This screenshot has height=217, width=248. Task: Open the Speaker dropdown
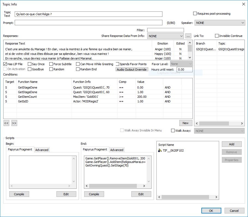click(x=220, y=23)
